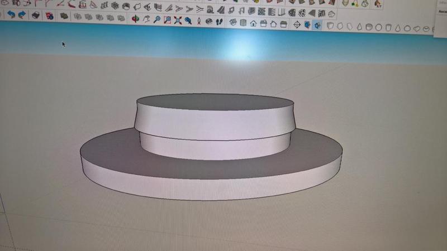Image resolution: width=447 pixels, height=251 pixels.
Task: Select the box shape icon
Action: point(330,26)
